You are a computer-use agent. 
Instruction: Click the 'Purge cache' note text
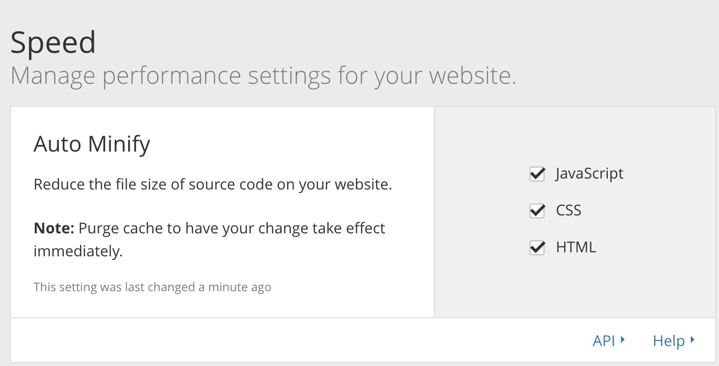232,228
